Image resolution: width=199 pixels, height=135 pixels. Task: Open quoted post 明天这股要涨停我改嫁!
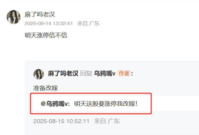click(x=106, y=104)
